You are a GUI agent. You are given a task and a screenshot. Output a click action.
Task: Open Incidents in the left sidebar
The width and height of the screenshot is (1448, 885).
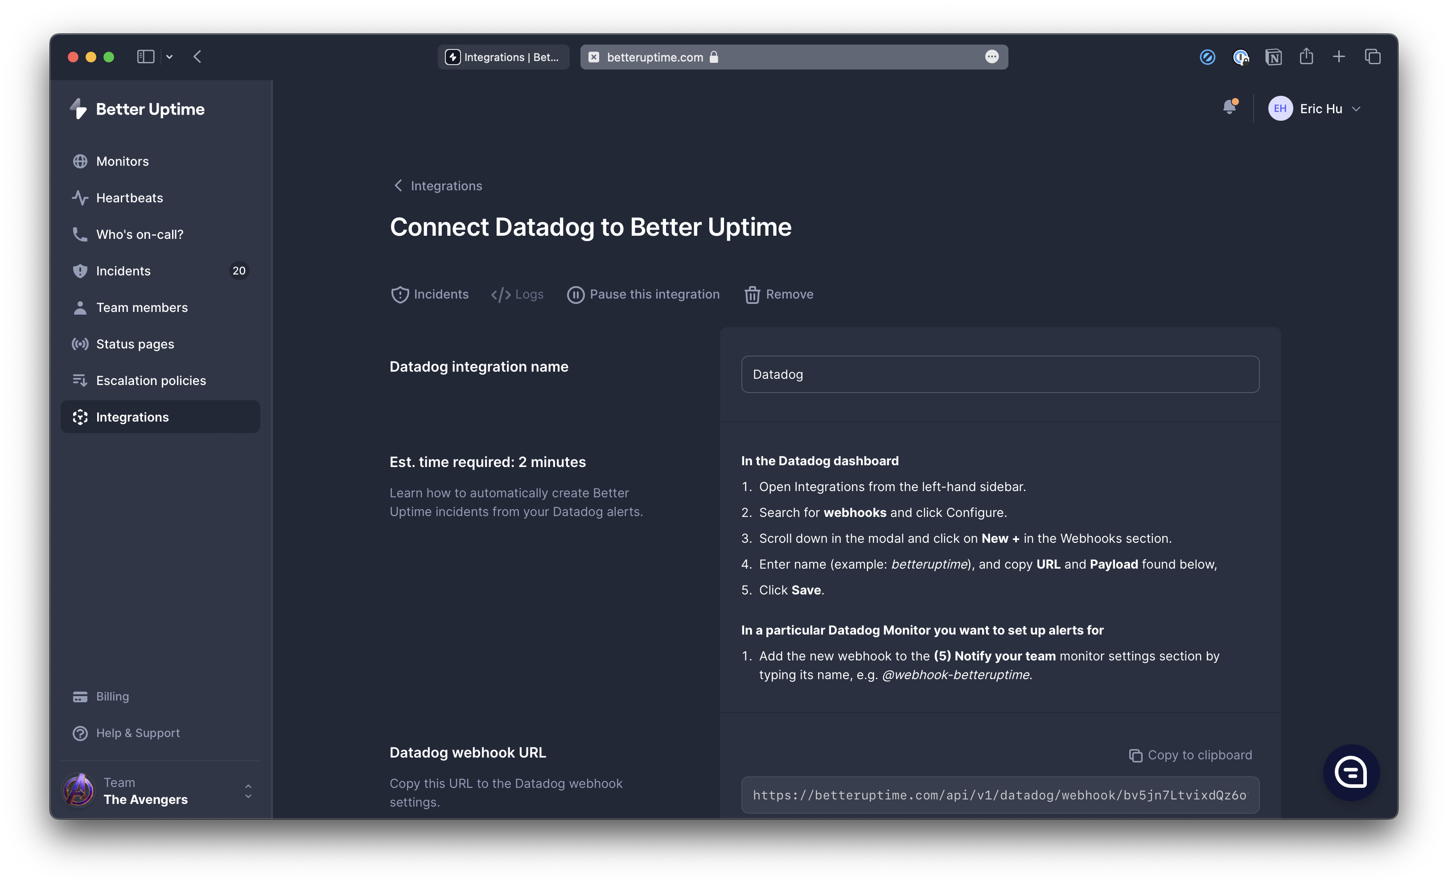tap(160, 271)
